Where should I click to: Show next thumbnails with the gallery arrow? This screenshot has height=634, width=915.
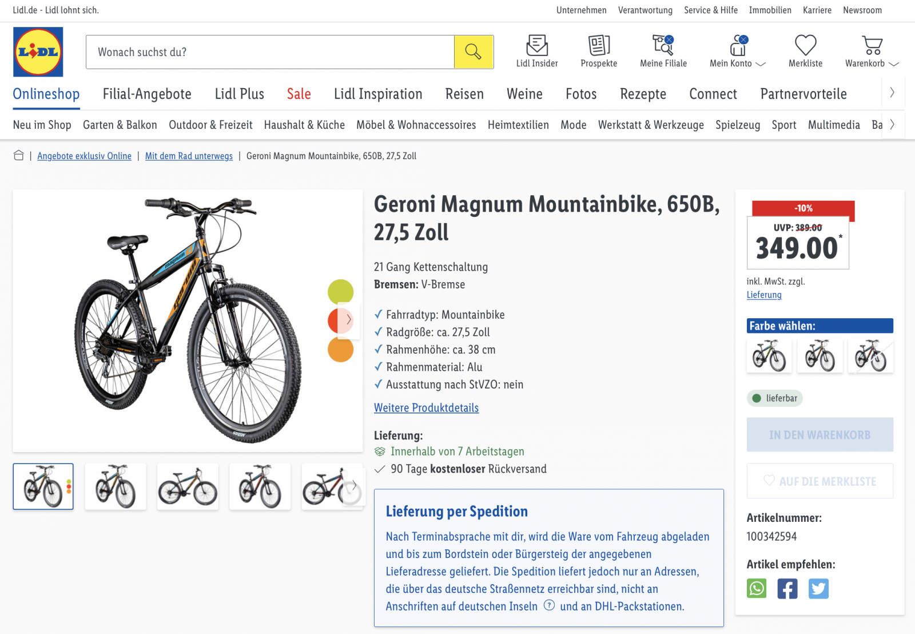355,486
